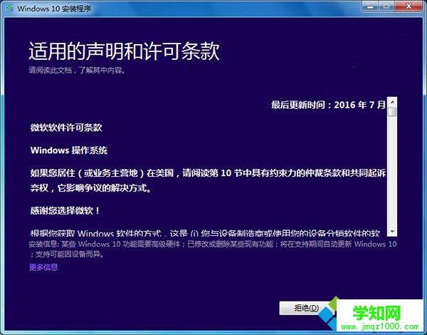Click the text 感谢您选择微软！

pyautogui.click(x=65, y=210)
